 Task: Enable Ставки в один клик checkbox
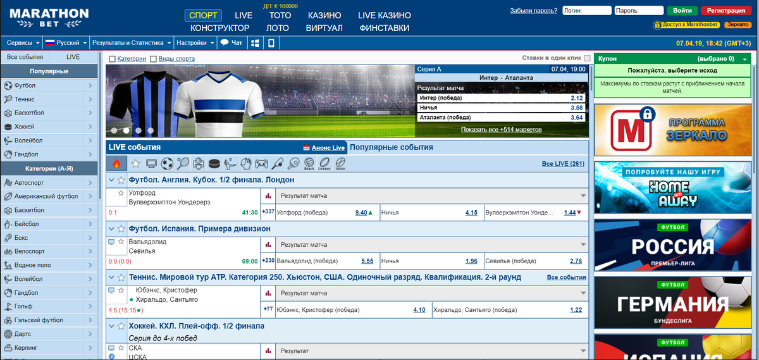(587, 58)
